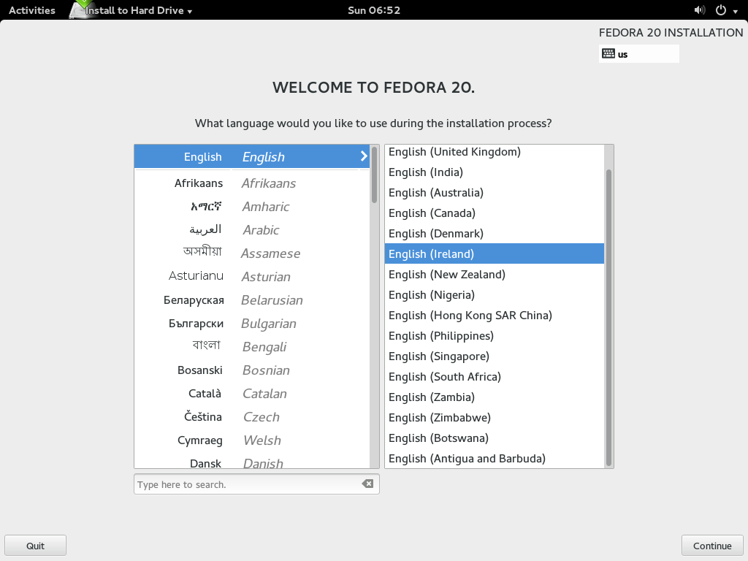
Task: Click the 'us' keyboard layout indicator
Action: 638,54
